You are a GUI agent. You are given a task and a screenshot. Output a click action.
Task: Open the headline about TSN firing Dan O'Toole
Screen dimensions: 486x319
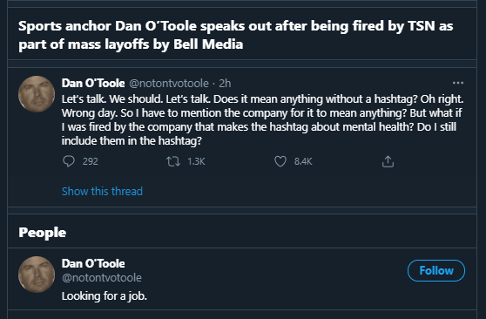click(235, 35)
